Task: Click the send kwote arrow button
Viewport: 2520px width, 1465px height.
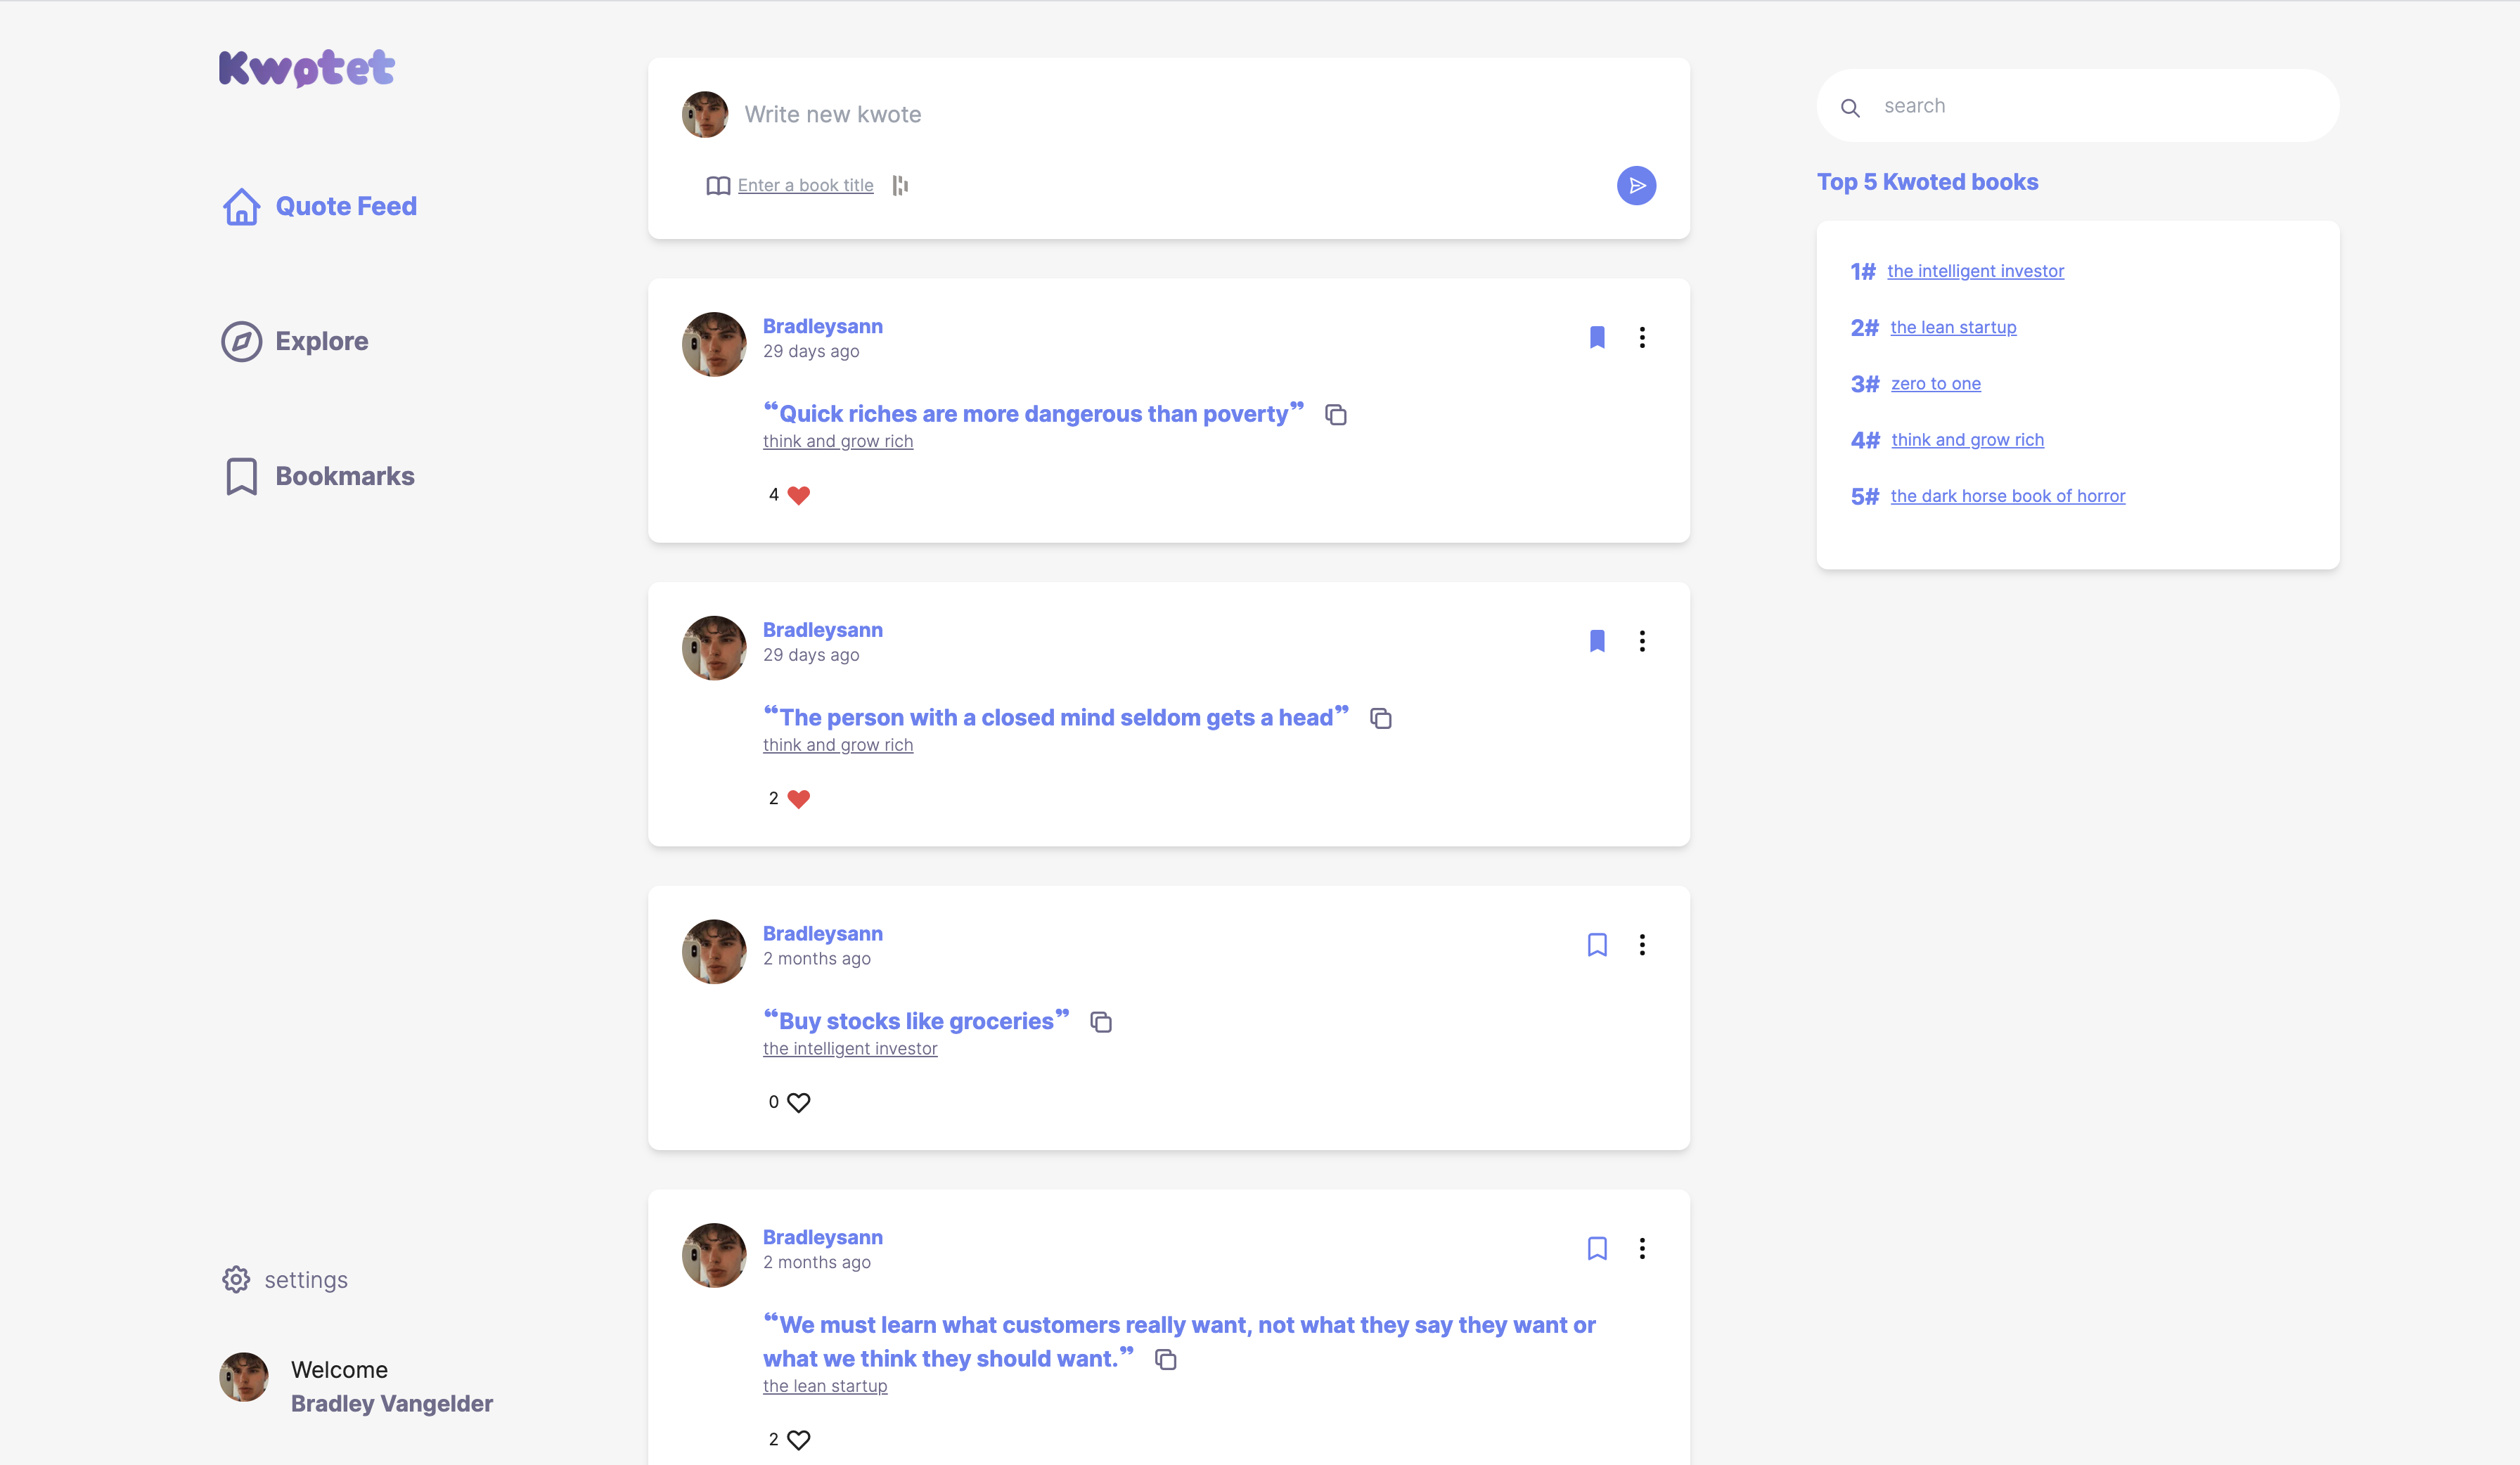Action: 1636,185
